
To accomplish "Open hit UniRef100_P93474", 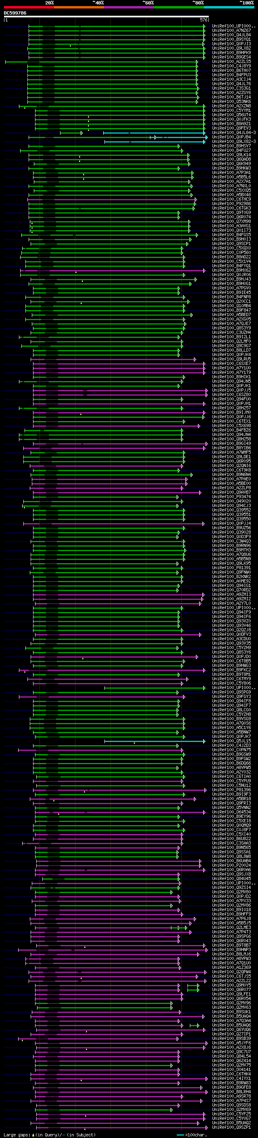I will (x=231, y=497).
